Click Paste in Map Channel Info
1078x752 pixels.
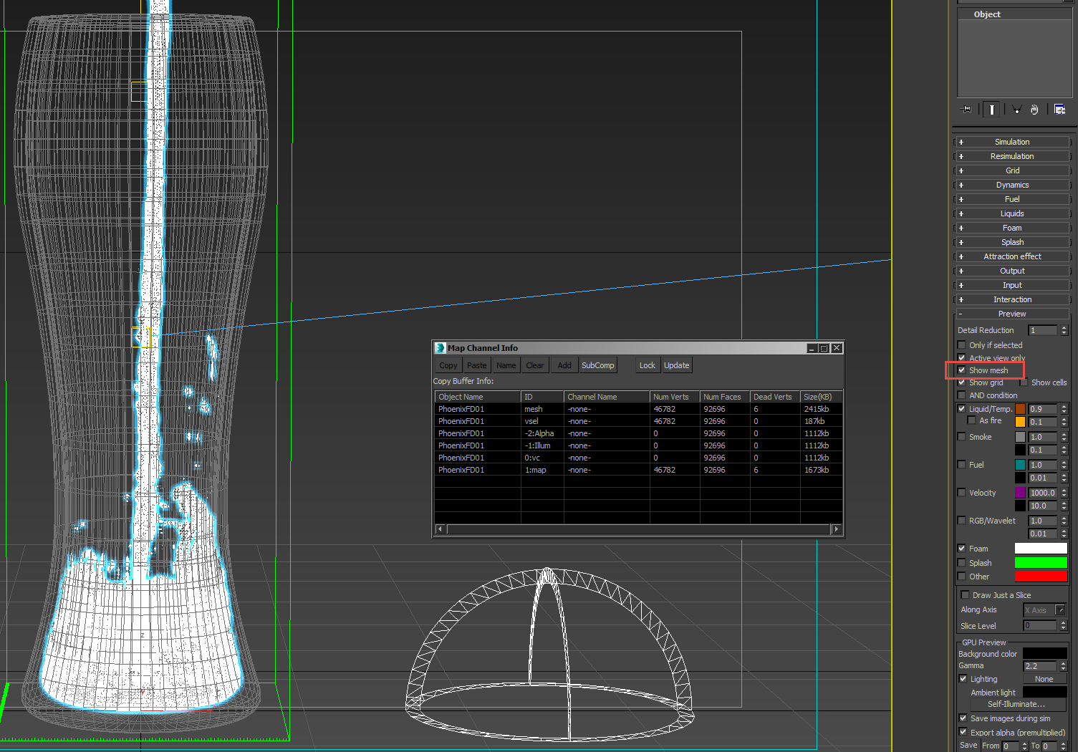pyautogui.click(x=477, y=365)
